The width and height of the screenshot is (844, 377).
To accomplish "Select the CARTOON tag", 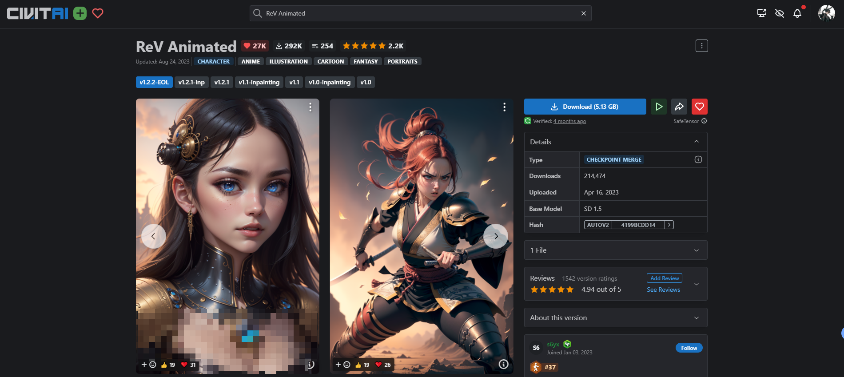I will pyautogui.click(x=330, y=62).
